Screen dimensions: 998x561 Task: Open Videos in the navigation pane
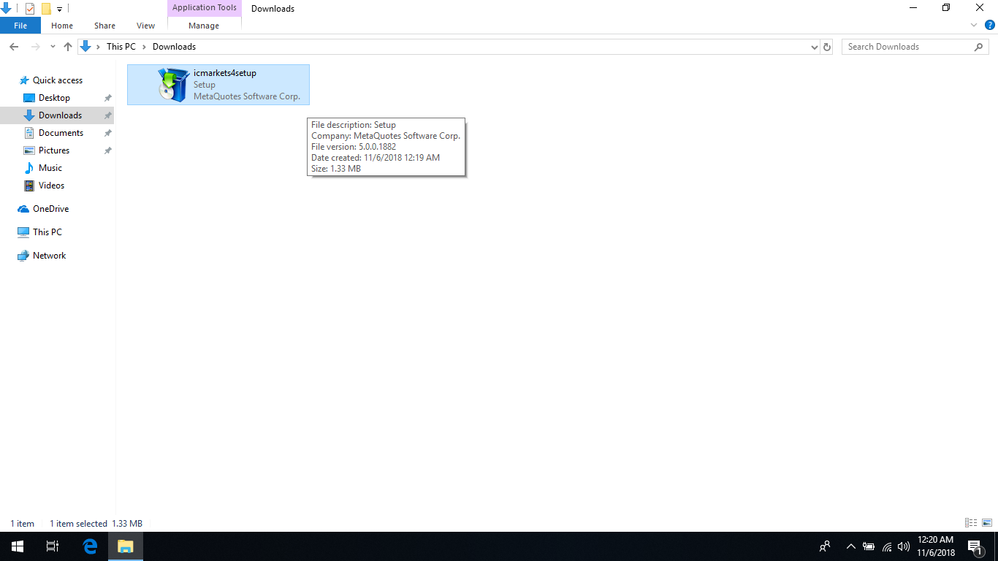tap(51, 186)
